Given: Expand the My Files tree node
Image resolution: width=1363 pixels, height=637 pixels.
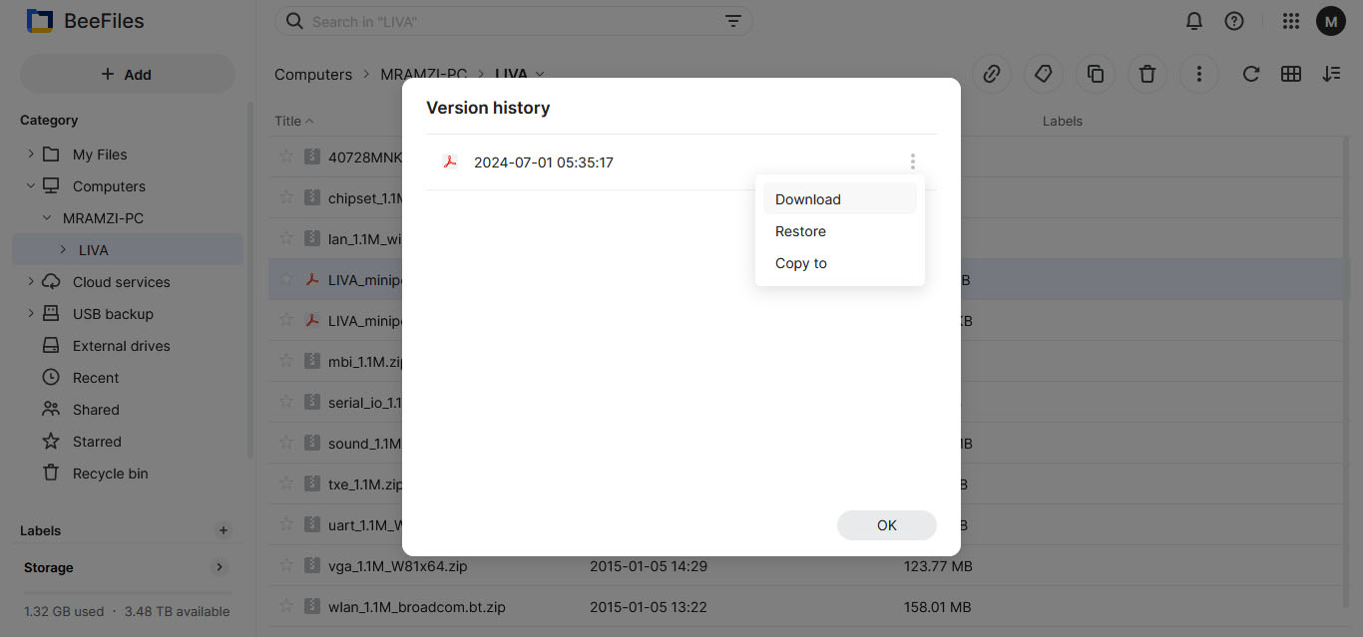Looking at the screenshot, I should point(30,154).
